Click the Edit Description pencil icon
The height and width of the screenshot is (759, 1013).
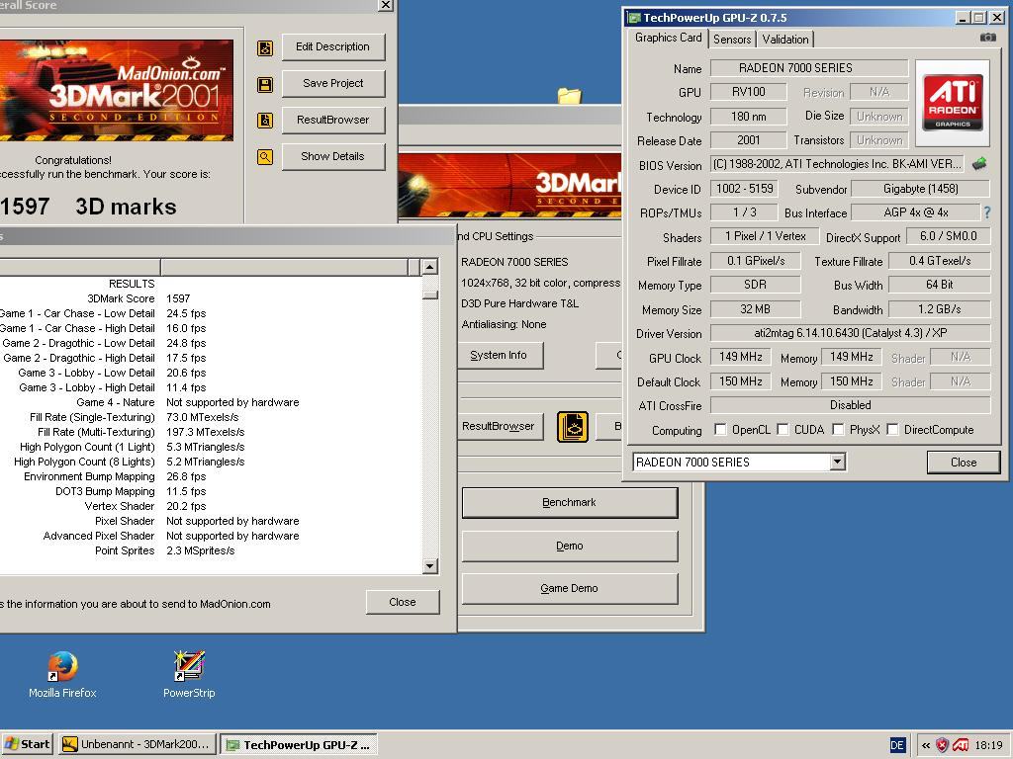click(x=265, y=47)
